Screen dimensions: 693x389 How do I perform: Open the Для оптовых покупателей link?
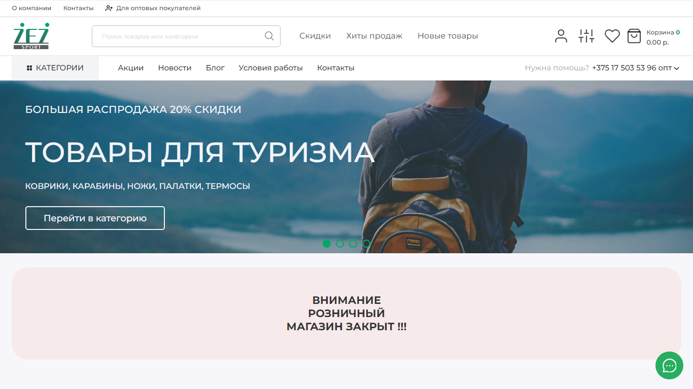coord(158,8)
